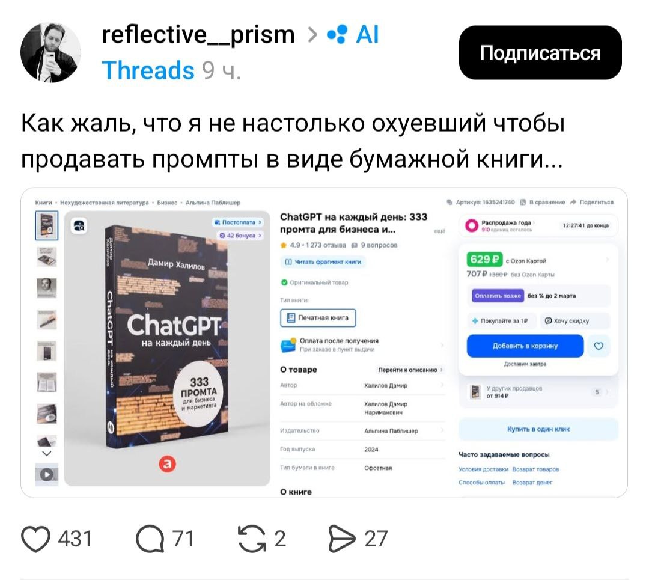
Task: Click the Подписаться button
Action: [540, 52]
